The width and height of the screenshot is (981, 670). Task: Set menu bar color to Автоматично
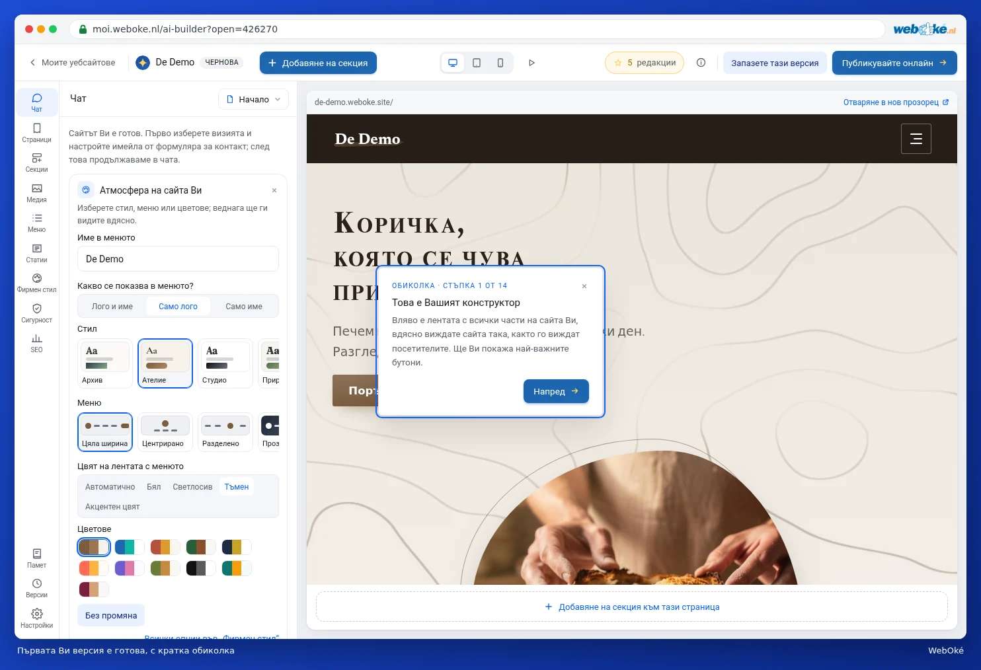(110, 487)
